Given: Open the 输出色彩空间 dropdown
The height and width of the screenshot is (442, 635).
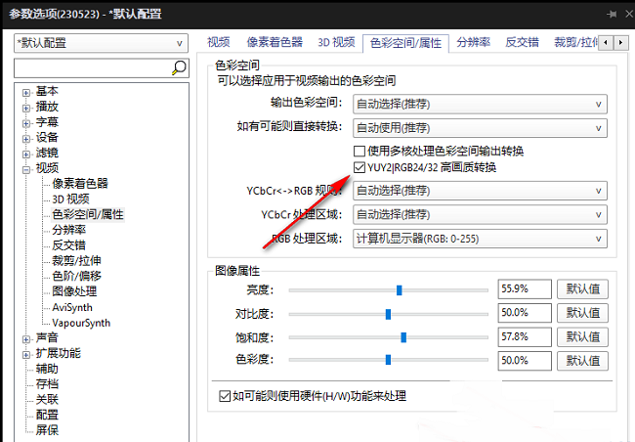Looking at the screenshot, I should (x=480, y=105).
